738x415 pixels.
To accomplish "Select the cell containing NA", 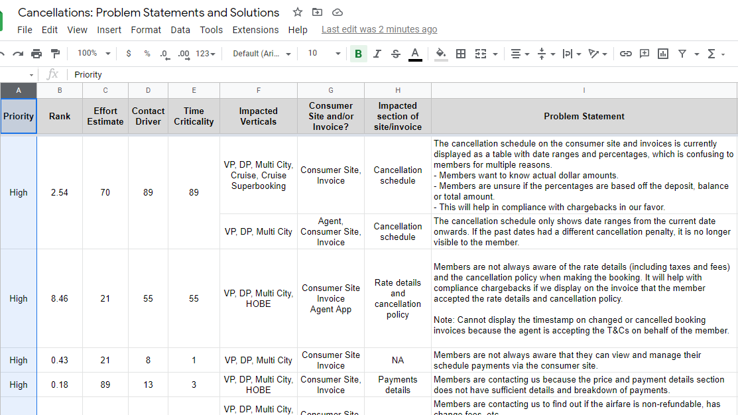I will 398,361.
